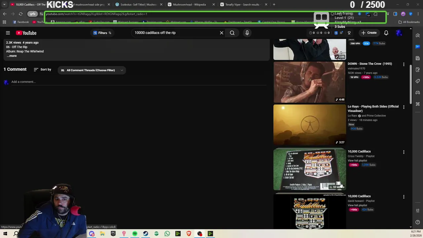Expand the description with ...more
The height and width of the screenshot is (238, 423).
tap(12, 56)
